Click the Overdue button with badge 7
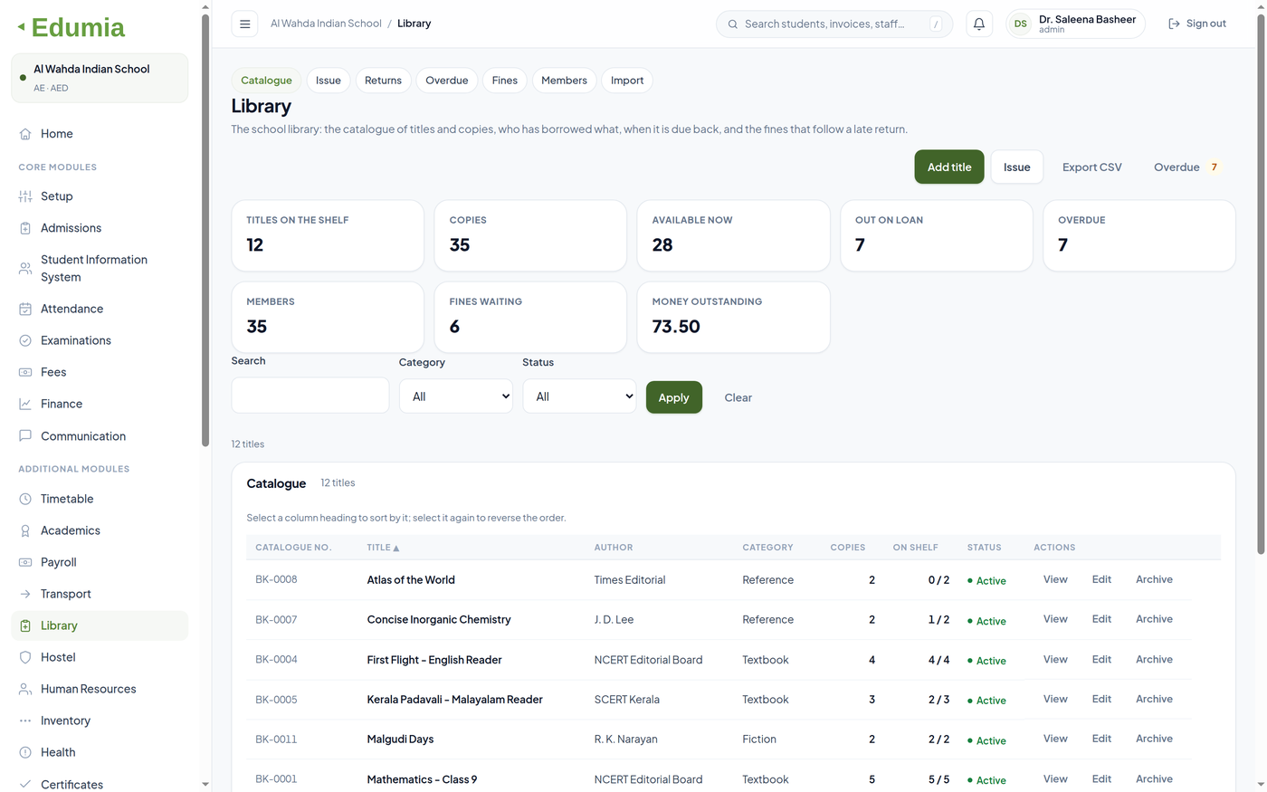This screenshot has width=1267, height=792. click(x=1188, y=167)
